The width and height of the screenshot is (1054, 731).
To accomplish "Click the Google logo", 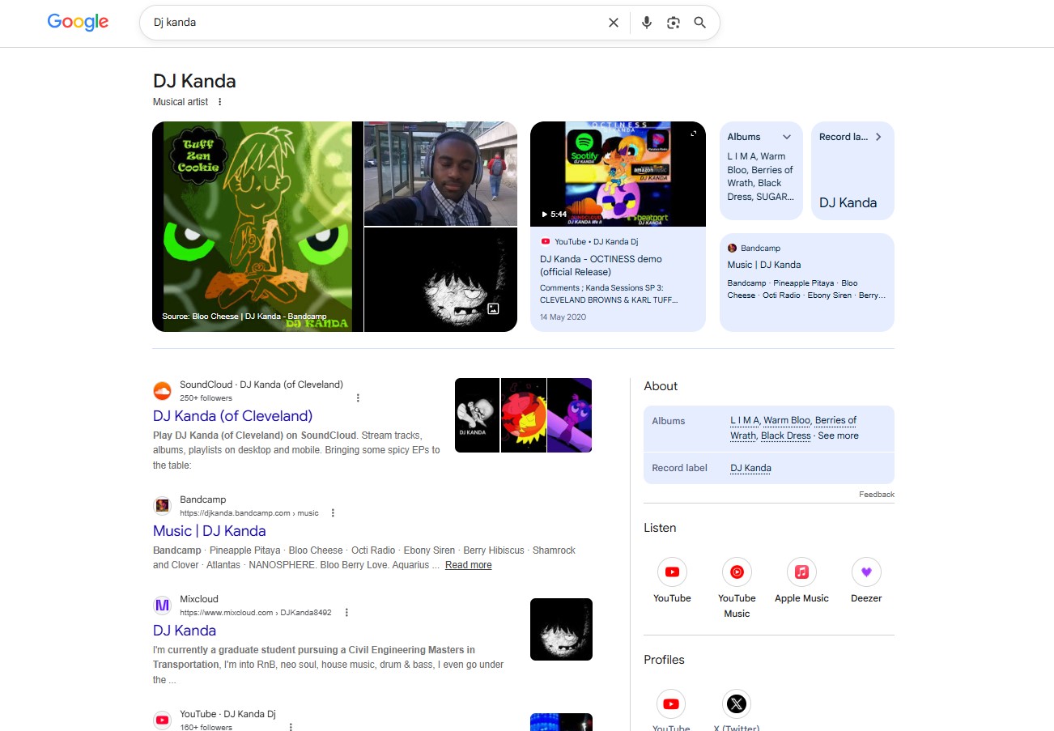I will click(78, 23).
